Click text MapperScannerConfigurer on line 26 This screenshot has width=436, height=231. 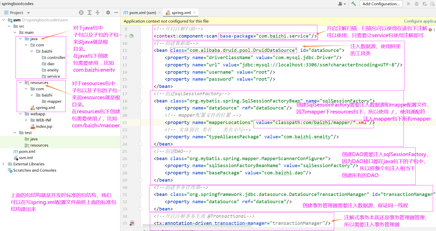[x=293, y=159]
